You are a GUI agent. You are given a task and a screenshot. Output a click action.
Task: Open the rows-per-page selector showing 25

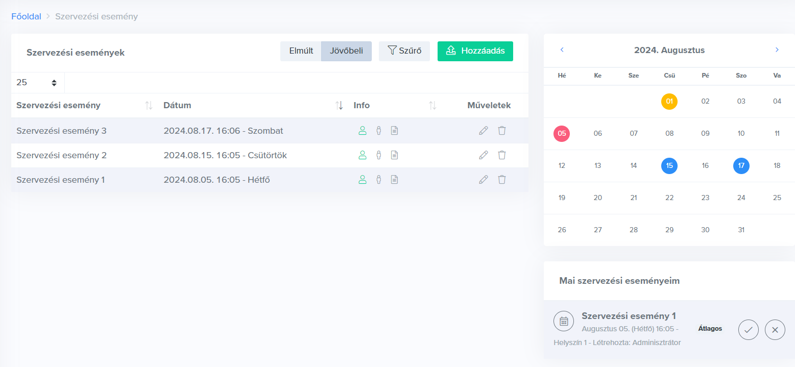(x=38, y=83)
